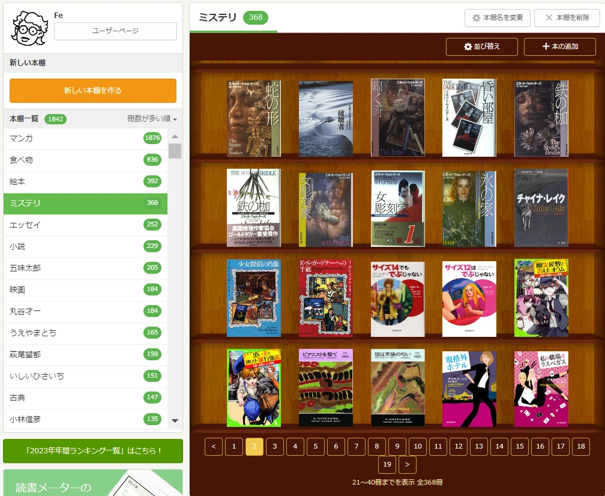The image size is (605, 496).
Task: Go to page 5
Action: [316, 447]
